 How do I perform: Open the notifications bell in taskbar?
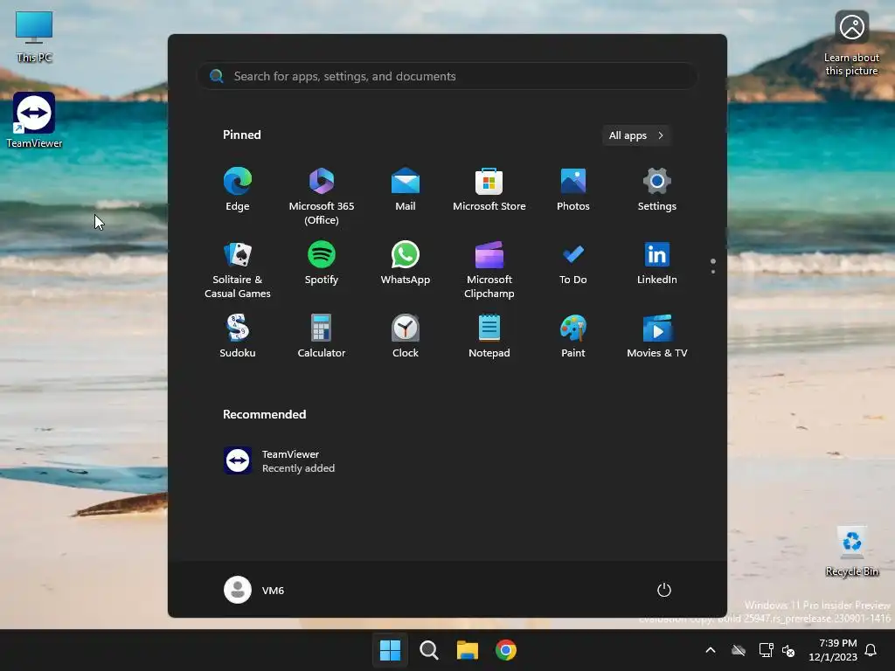point(871,650)
